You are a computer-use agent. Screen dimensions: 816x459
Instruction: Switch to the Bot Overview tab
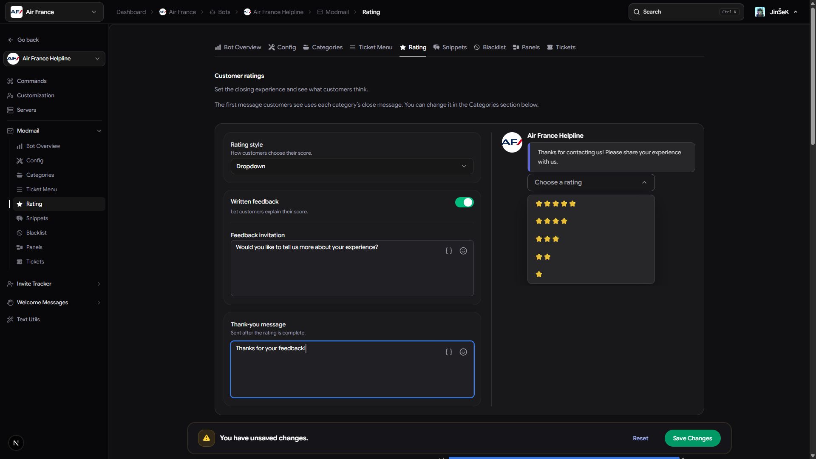[238, 48]
